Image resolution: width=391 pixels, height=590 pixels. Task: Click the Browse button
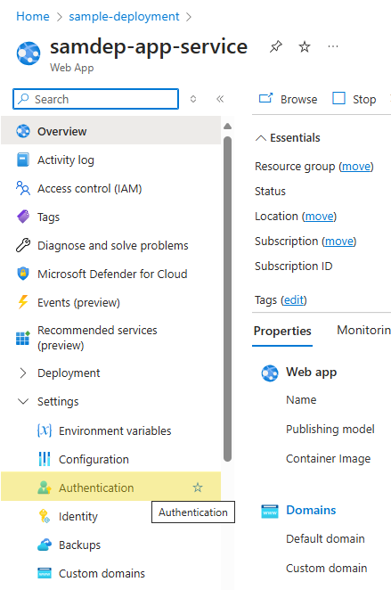pos(288,99)
